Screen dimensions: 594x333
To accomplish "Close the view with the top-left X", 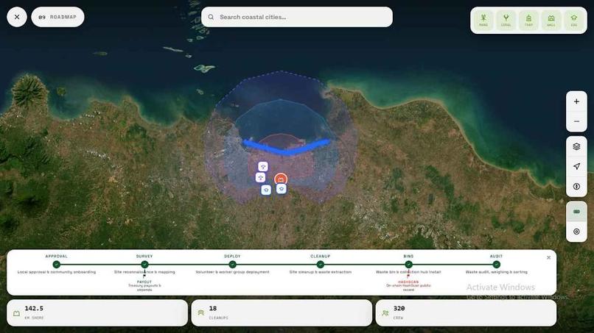I will [17, 17].
